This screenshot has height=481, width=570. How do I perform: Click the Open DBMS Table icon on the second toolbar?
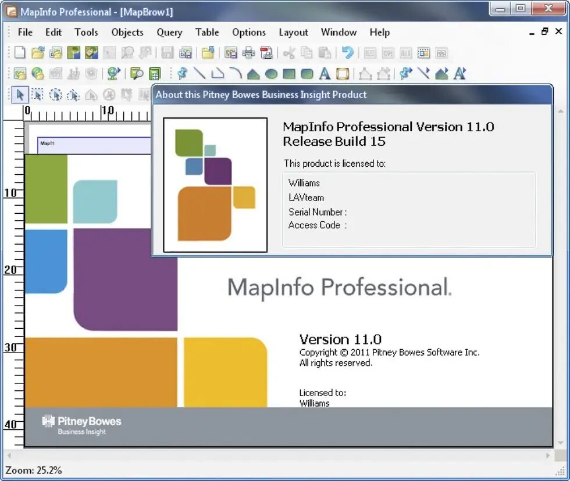pos(20,74)
